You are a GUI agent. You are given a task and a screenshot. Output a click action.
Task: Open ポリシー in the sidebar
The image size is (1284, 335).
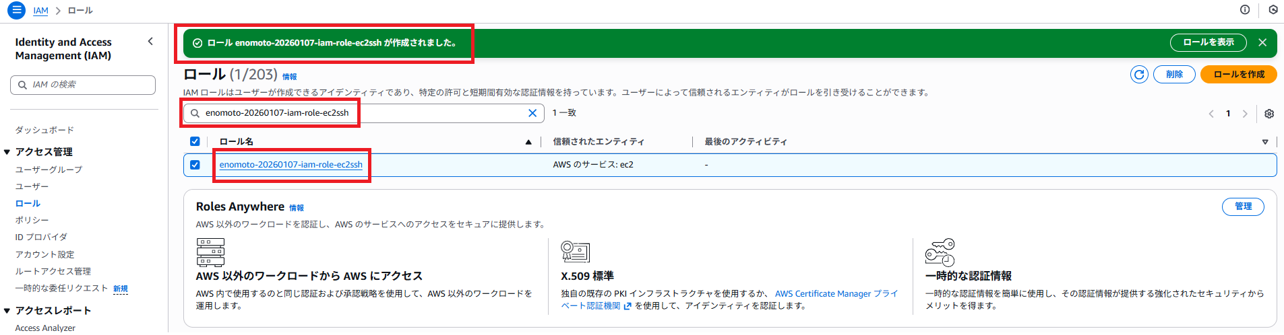(x=32, y=220)
